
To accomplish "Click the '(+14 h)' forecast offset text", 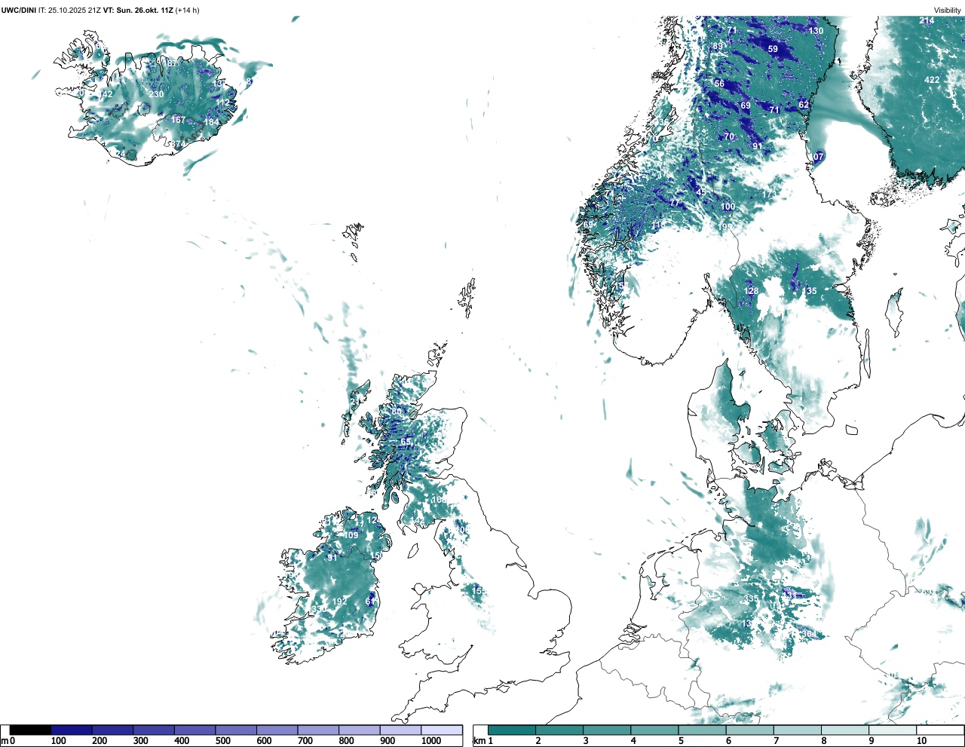I will coord(187,10).
